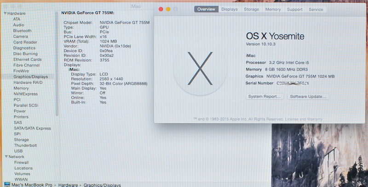Viewport: 368px width, 187px height.
Task: Select Fibre Channel item
Action: pos(27,65)
